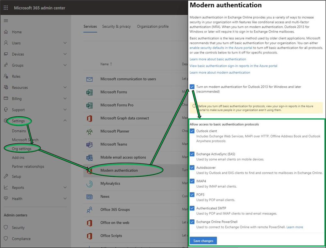Open the basic authentication sign-in reports link
The width and height of the screenshot is (326, 248).
tap(233, 66)
